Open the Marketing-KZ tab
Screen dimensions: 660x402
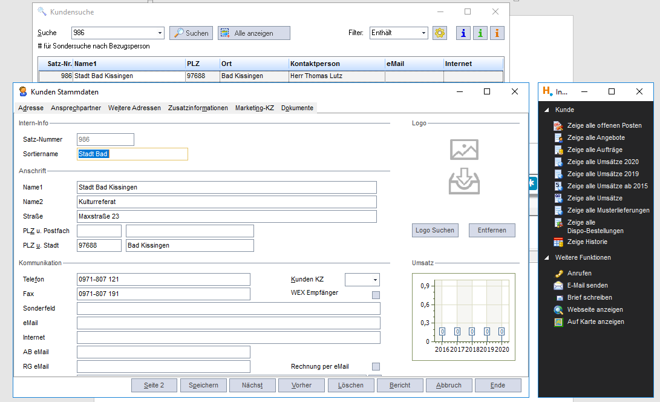(255, 108)
